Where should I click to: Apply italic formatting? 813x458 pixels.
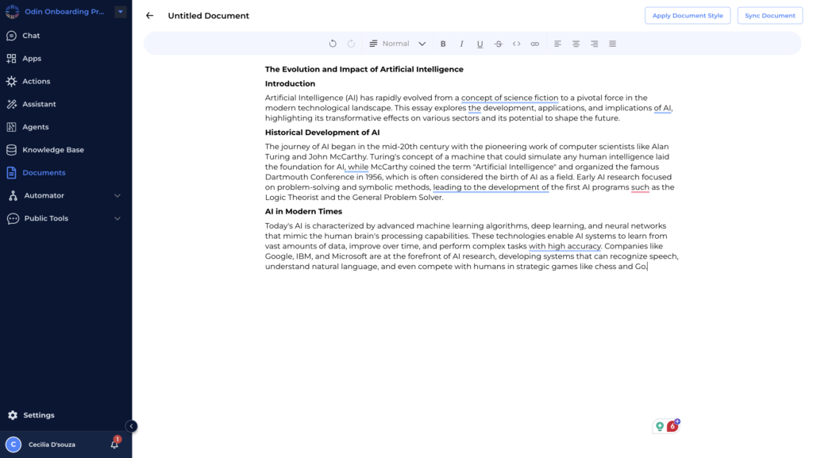pyautogui.click(x=461, y=44)
